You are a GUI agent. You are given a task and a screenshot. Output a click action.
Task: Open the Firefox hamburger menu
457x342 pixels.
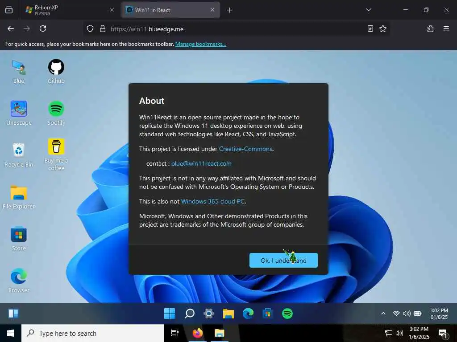pos(446,29)
